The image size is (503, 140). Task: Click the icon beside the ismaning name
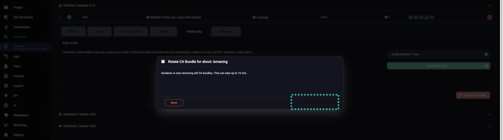tap(254, 17)
